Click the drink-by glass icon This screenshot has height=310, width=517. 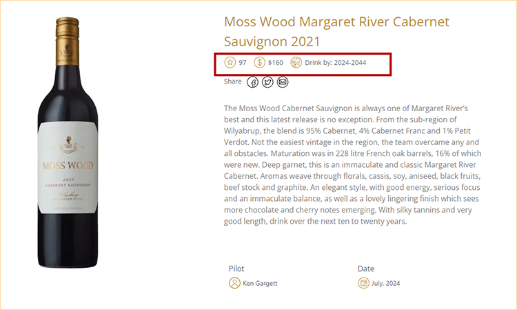pos(296,63)
